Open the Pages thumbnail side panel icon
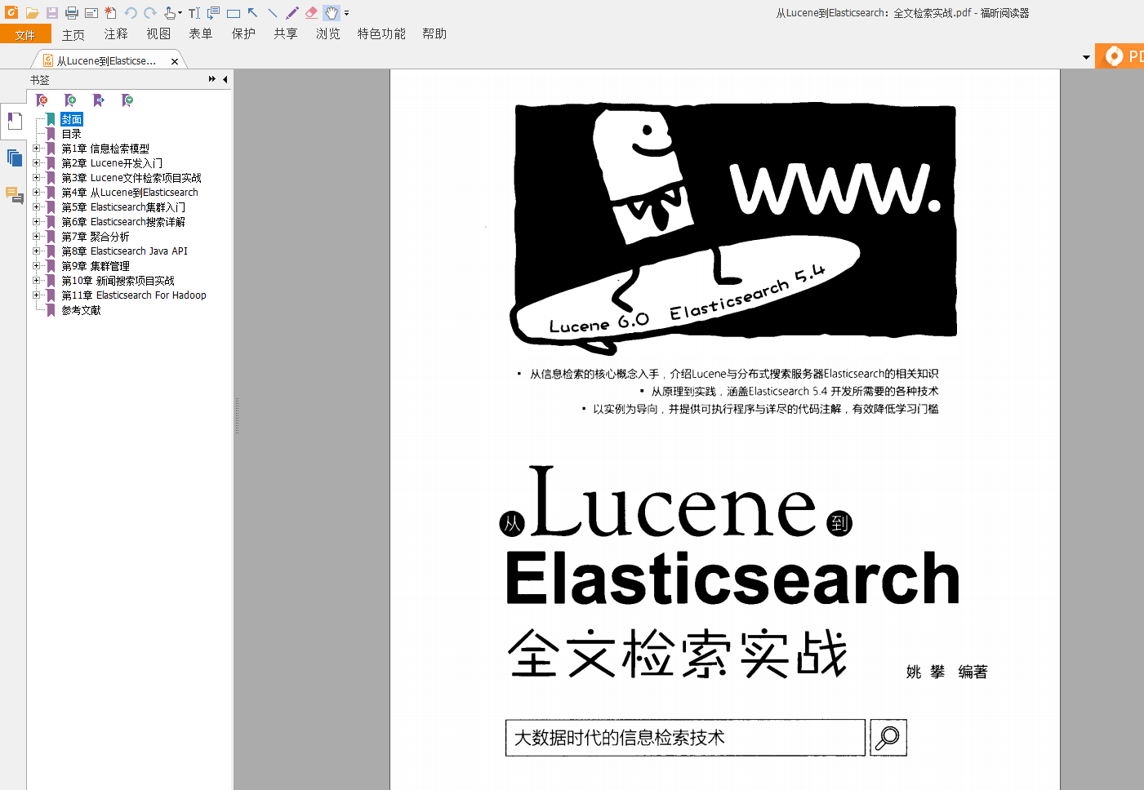The image size is (1144, 790). click(x=14, y=158)
